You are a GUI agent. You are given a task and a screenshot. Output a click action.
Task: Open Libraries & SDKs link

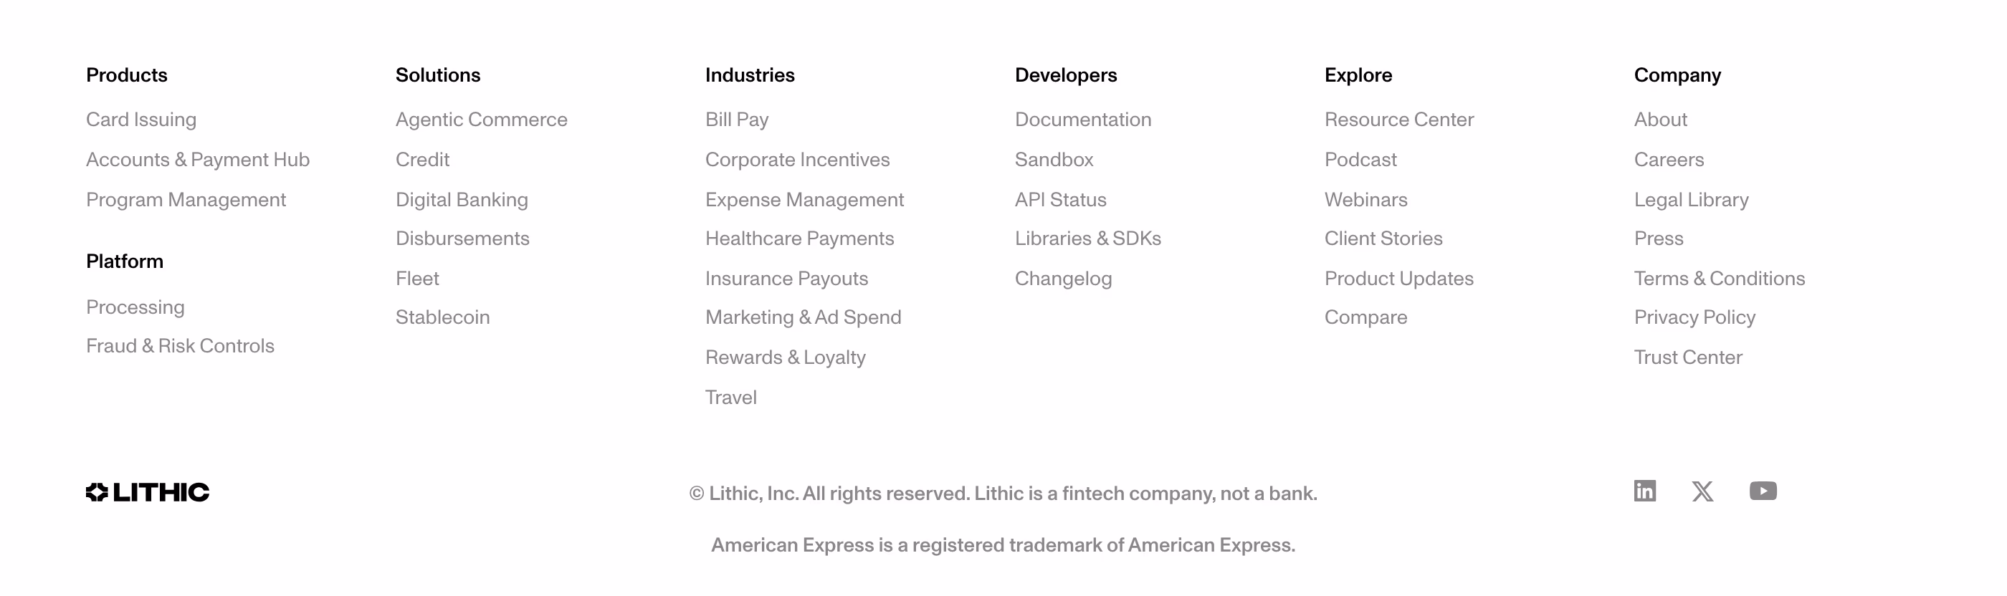[1087, 239]
